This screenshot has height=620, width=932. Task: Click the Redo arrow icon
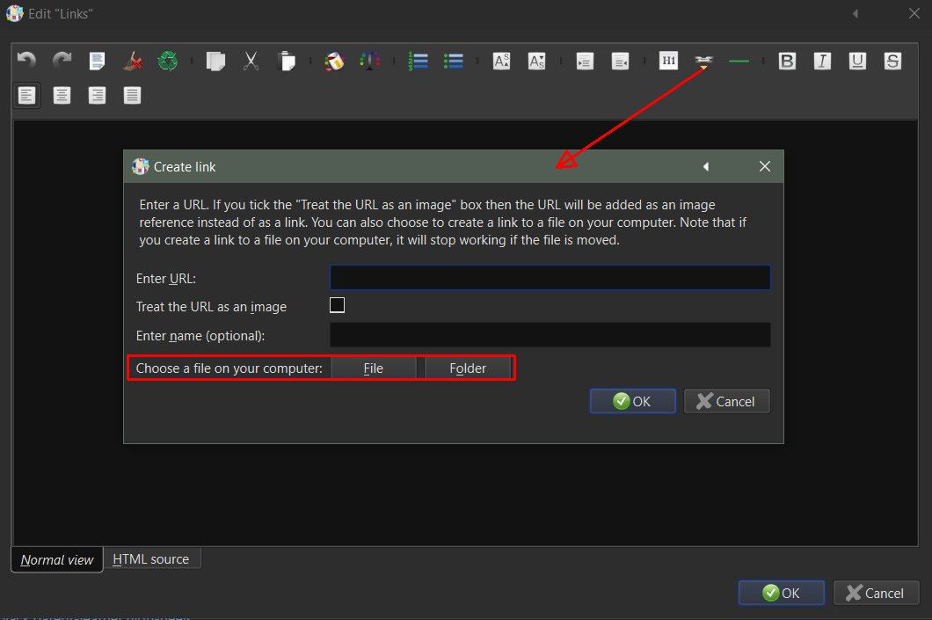tap(62, 61)
